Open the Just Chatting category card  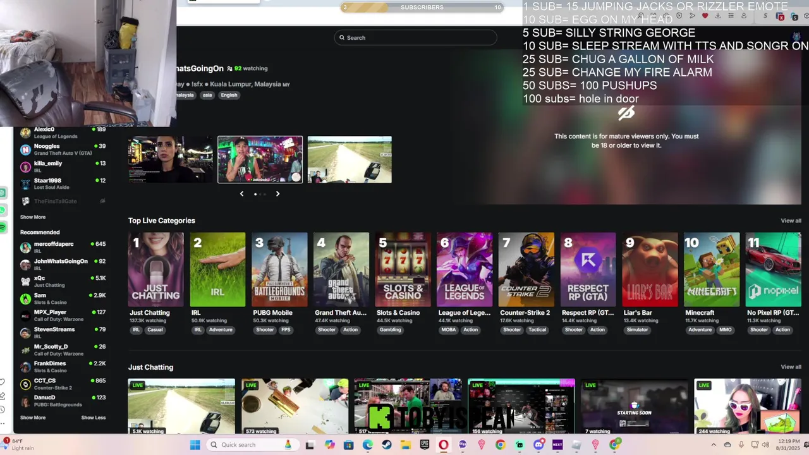click(x=155, y=270)
